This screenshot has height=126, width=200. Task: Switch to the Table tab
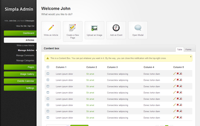tap(180, 49)
